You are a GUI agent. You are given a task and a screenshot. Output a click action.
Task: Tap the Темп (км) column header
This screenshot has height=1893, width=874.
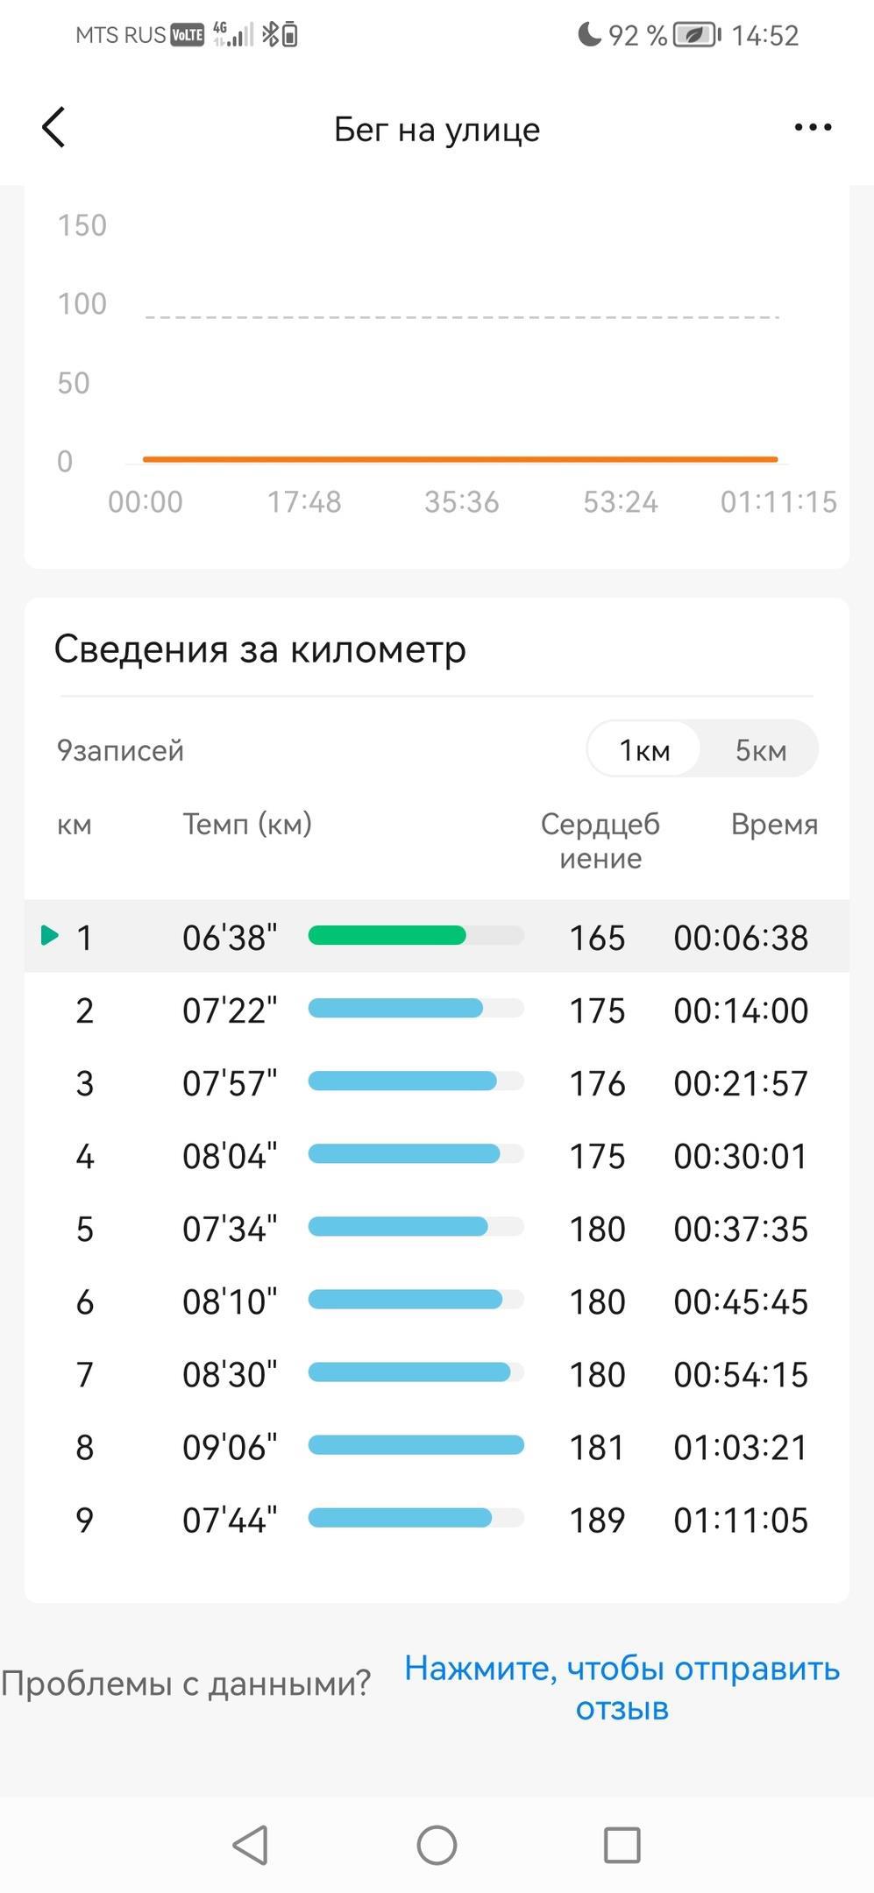click(247, 824)
